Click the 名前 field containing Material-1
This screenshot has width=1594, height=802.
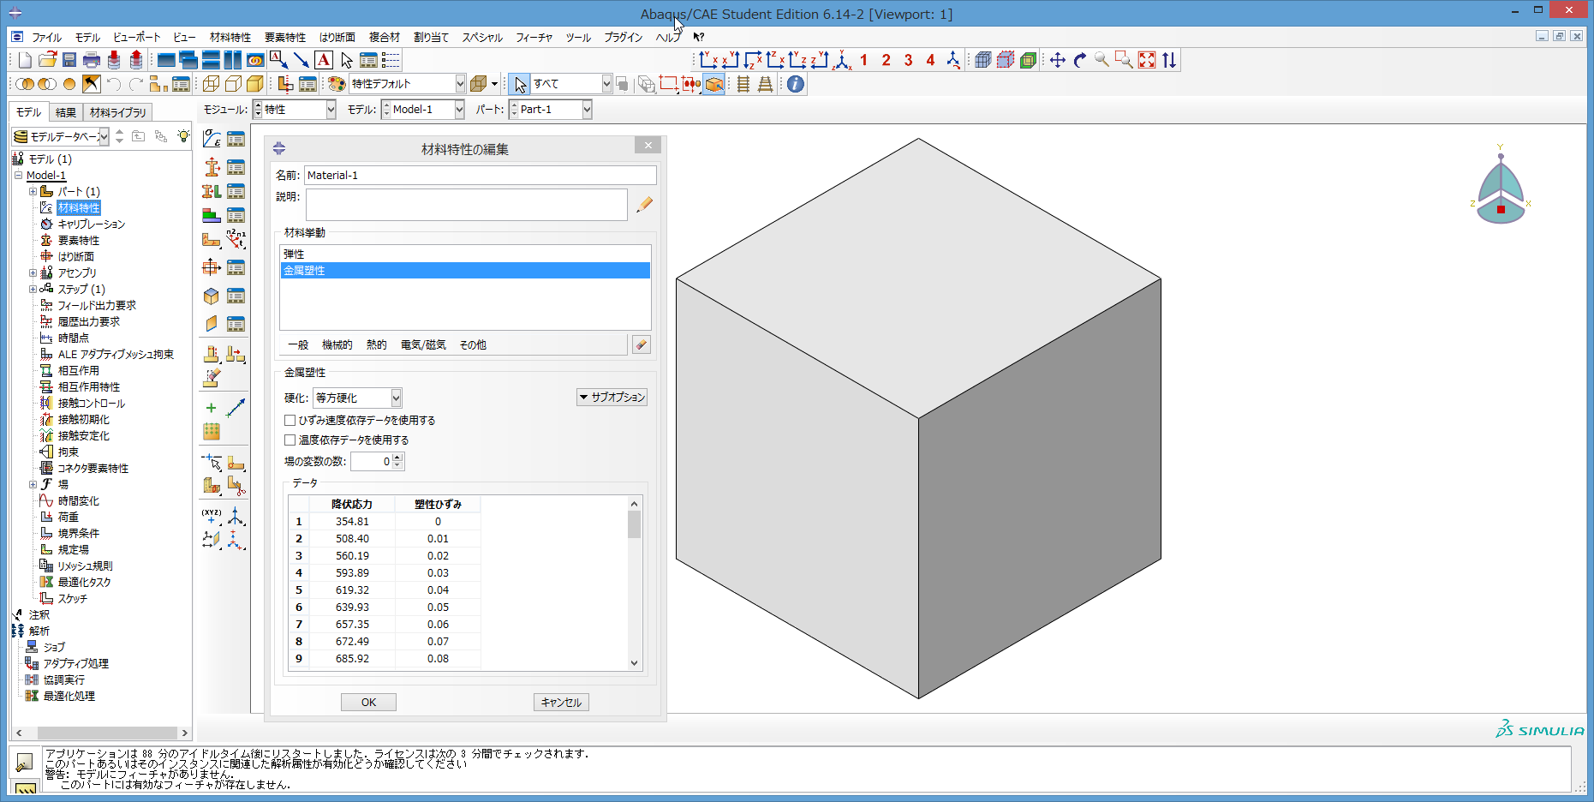tap(480, 176)
